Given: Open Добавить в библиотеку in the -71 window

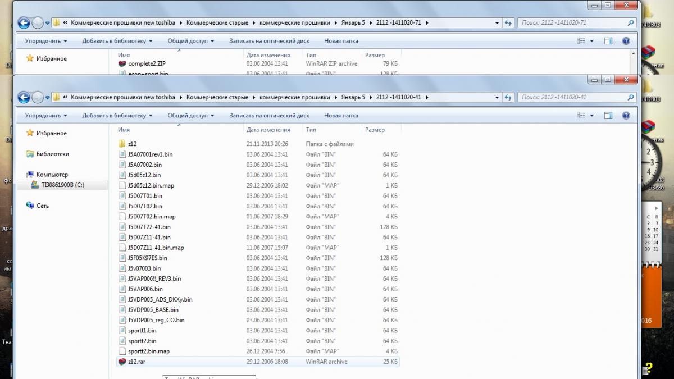Looking at the screenshot, I should click(x=117, y=41).
